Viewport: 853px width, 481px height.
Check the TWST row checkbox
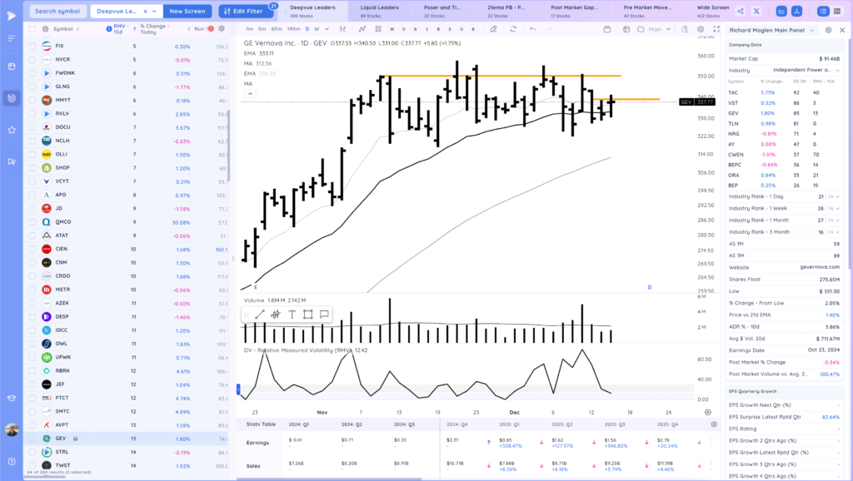[32, 465]
